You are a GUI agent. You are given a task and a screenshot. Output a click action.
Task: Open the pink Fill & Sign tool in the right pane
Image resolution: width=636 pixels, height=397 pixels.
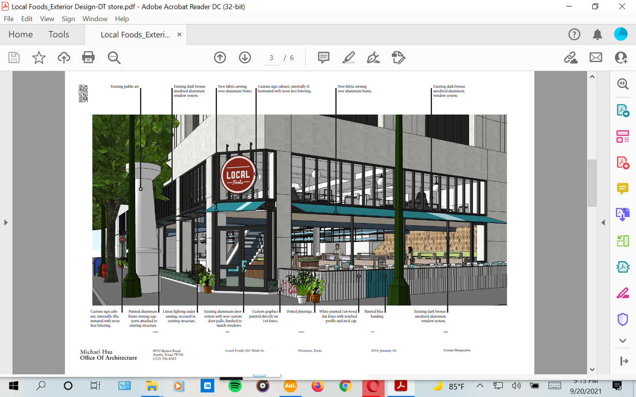pos(623,293)
